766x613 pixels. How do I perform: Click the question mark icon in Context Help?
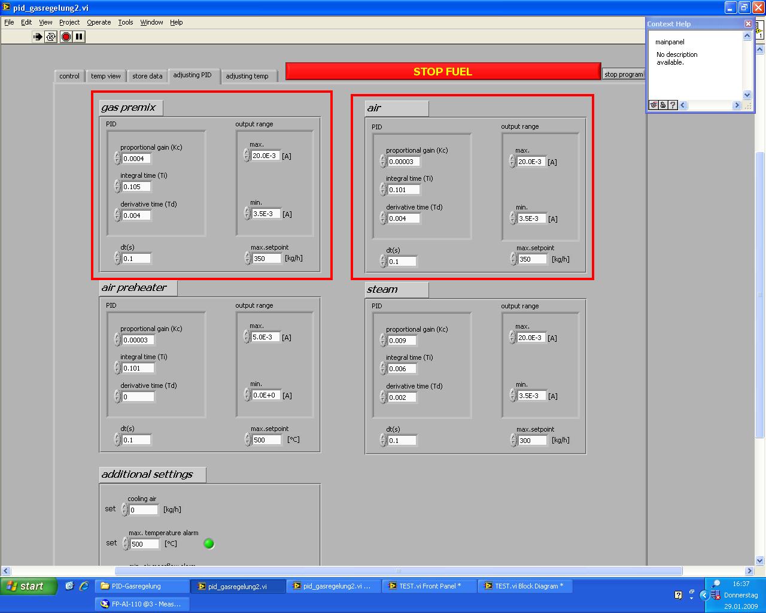(x=673, y=105)
